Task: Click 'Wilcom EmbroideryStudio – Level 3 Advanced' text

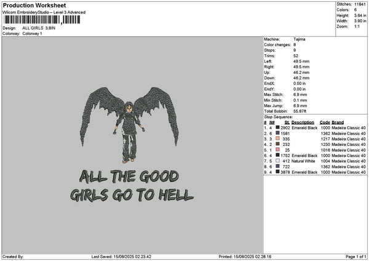Action: (44, 12)
